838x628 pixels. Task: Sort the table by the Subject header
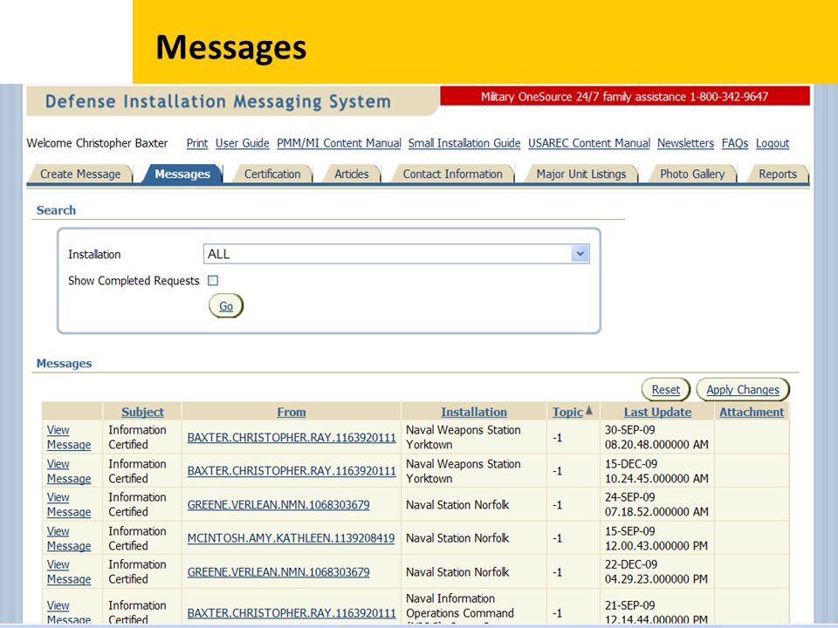(142, 412)
